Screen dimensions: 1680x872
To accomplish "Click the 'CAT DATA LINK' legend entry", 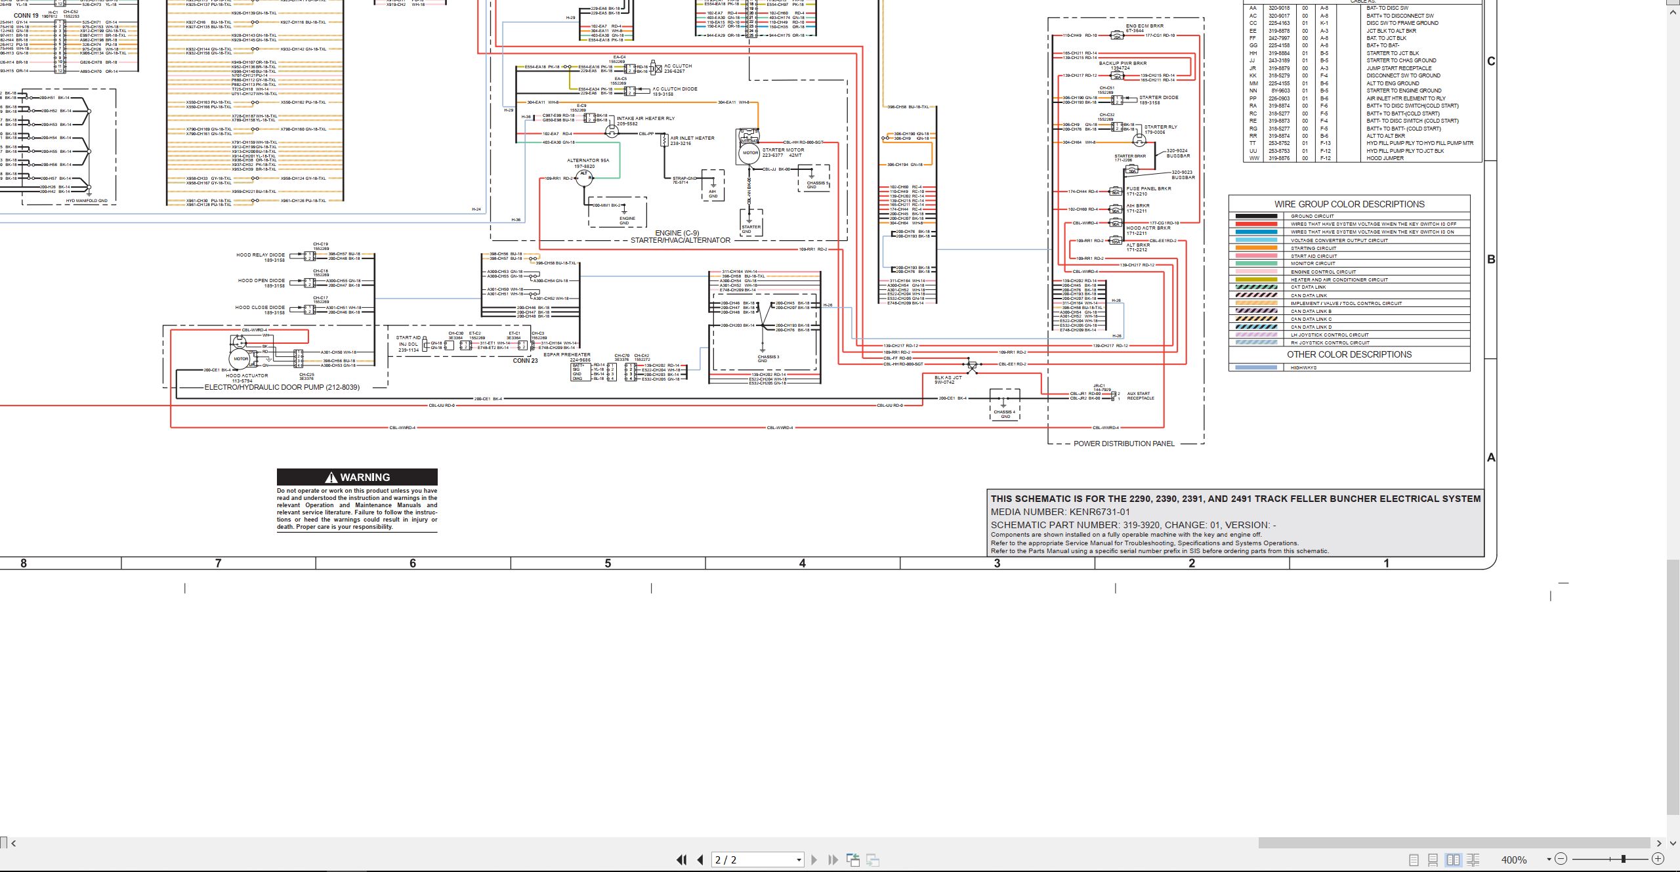I will click(1309, 287).
